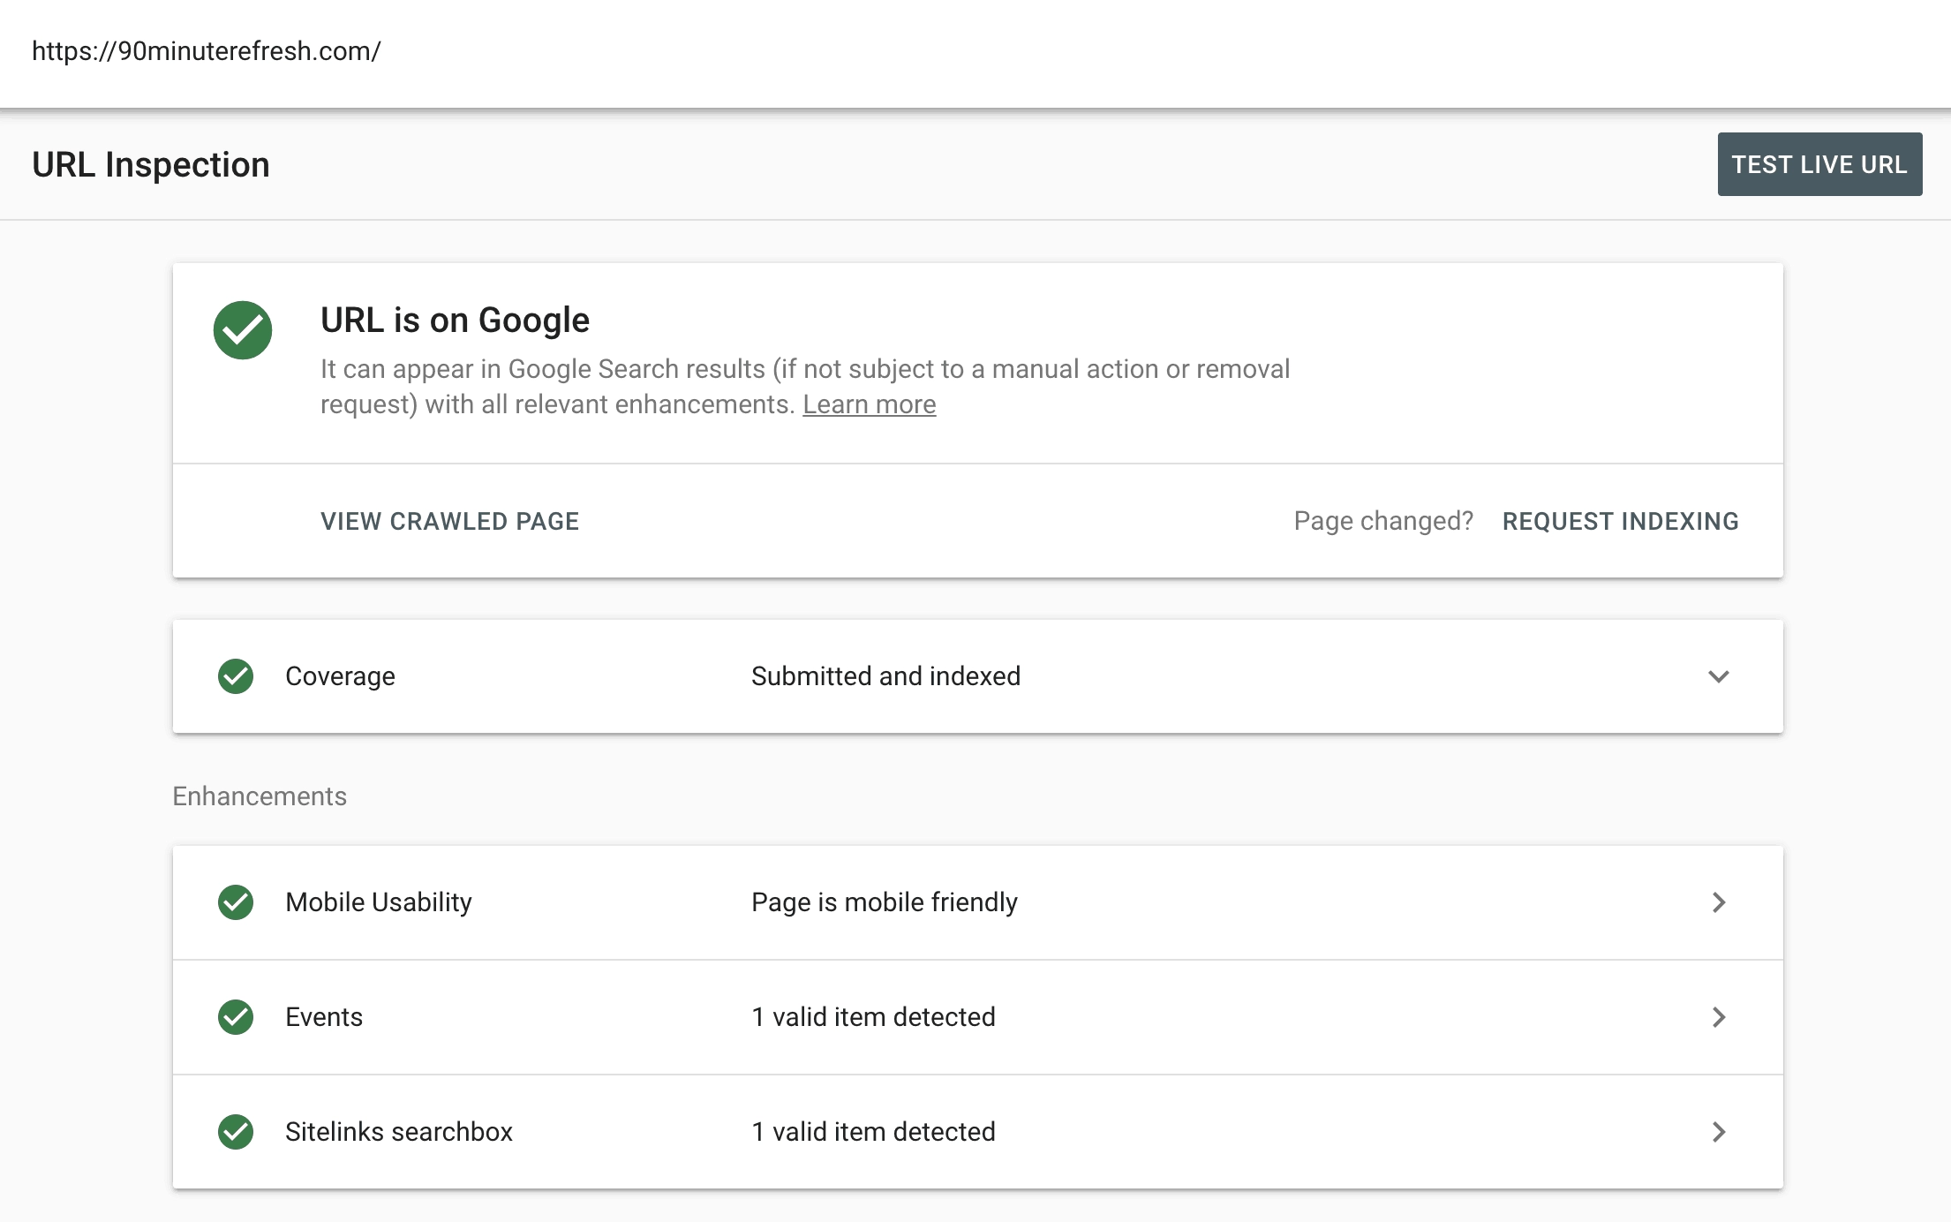Click the URL Inspection page title

(x=151, y=165)
